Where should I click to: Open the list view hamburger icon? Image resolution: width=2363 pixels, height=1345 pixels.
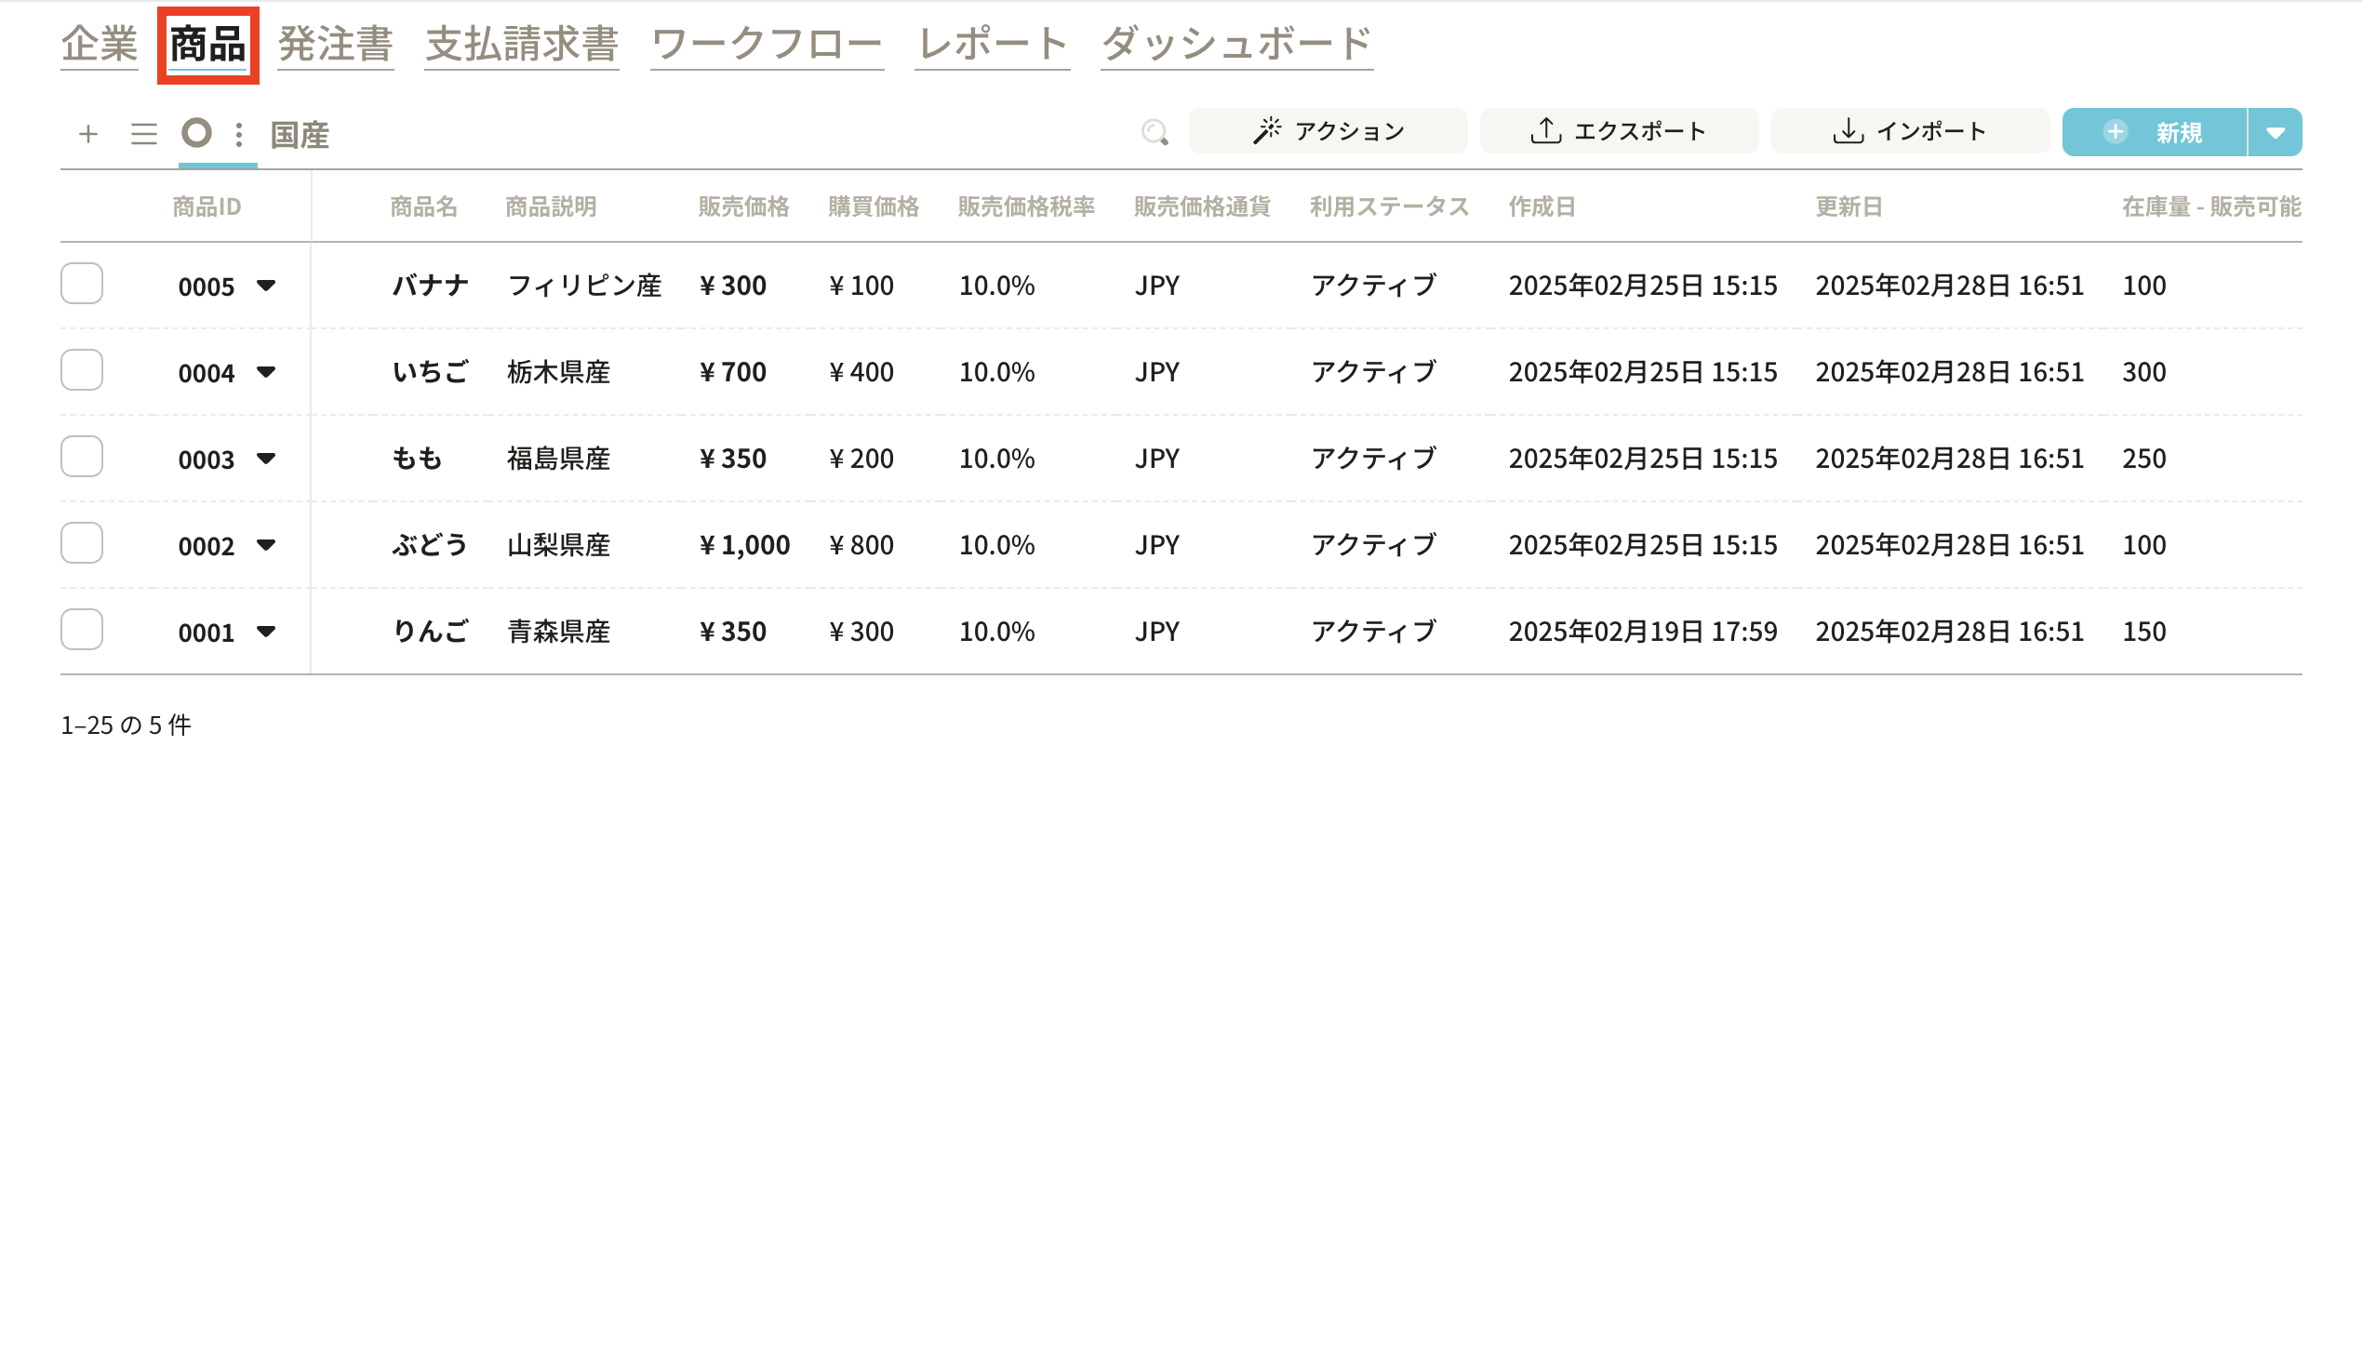[143, 134]
